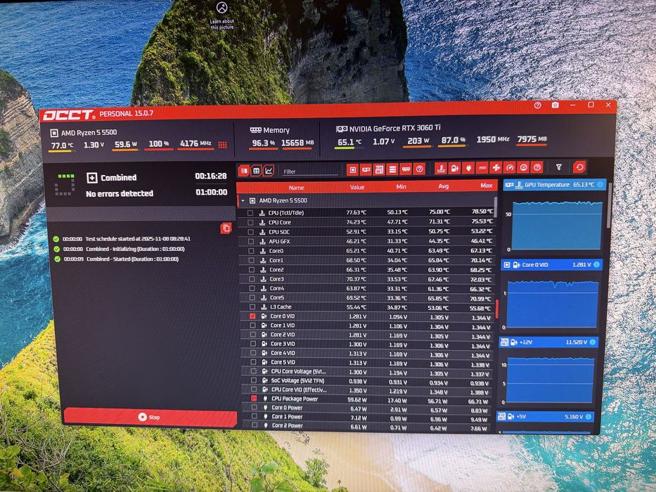656x492 pixels.
Task: Toggle the motherboard sensor filter icon
Action: click(x=379, y=169)
